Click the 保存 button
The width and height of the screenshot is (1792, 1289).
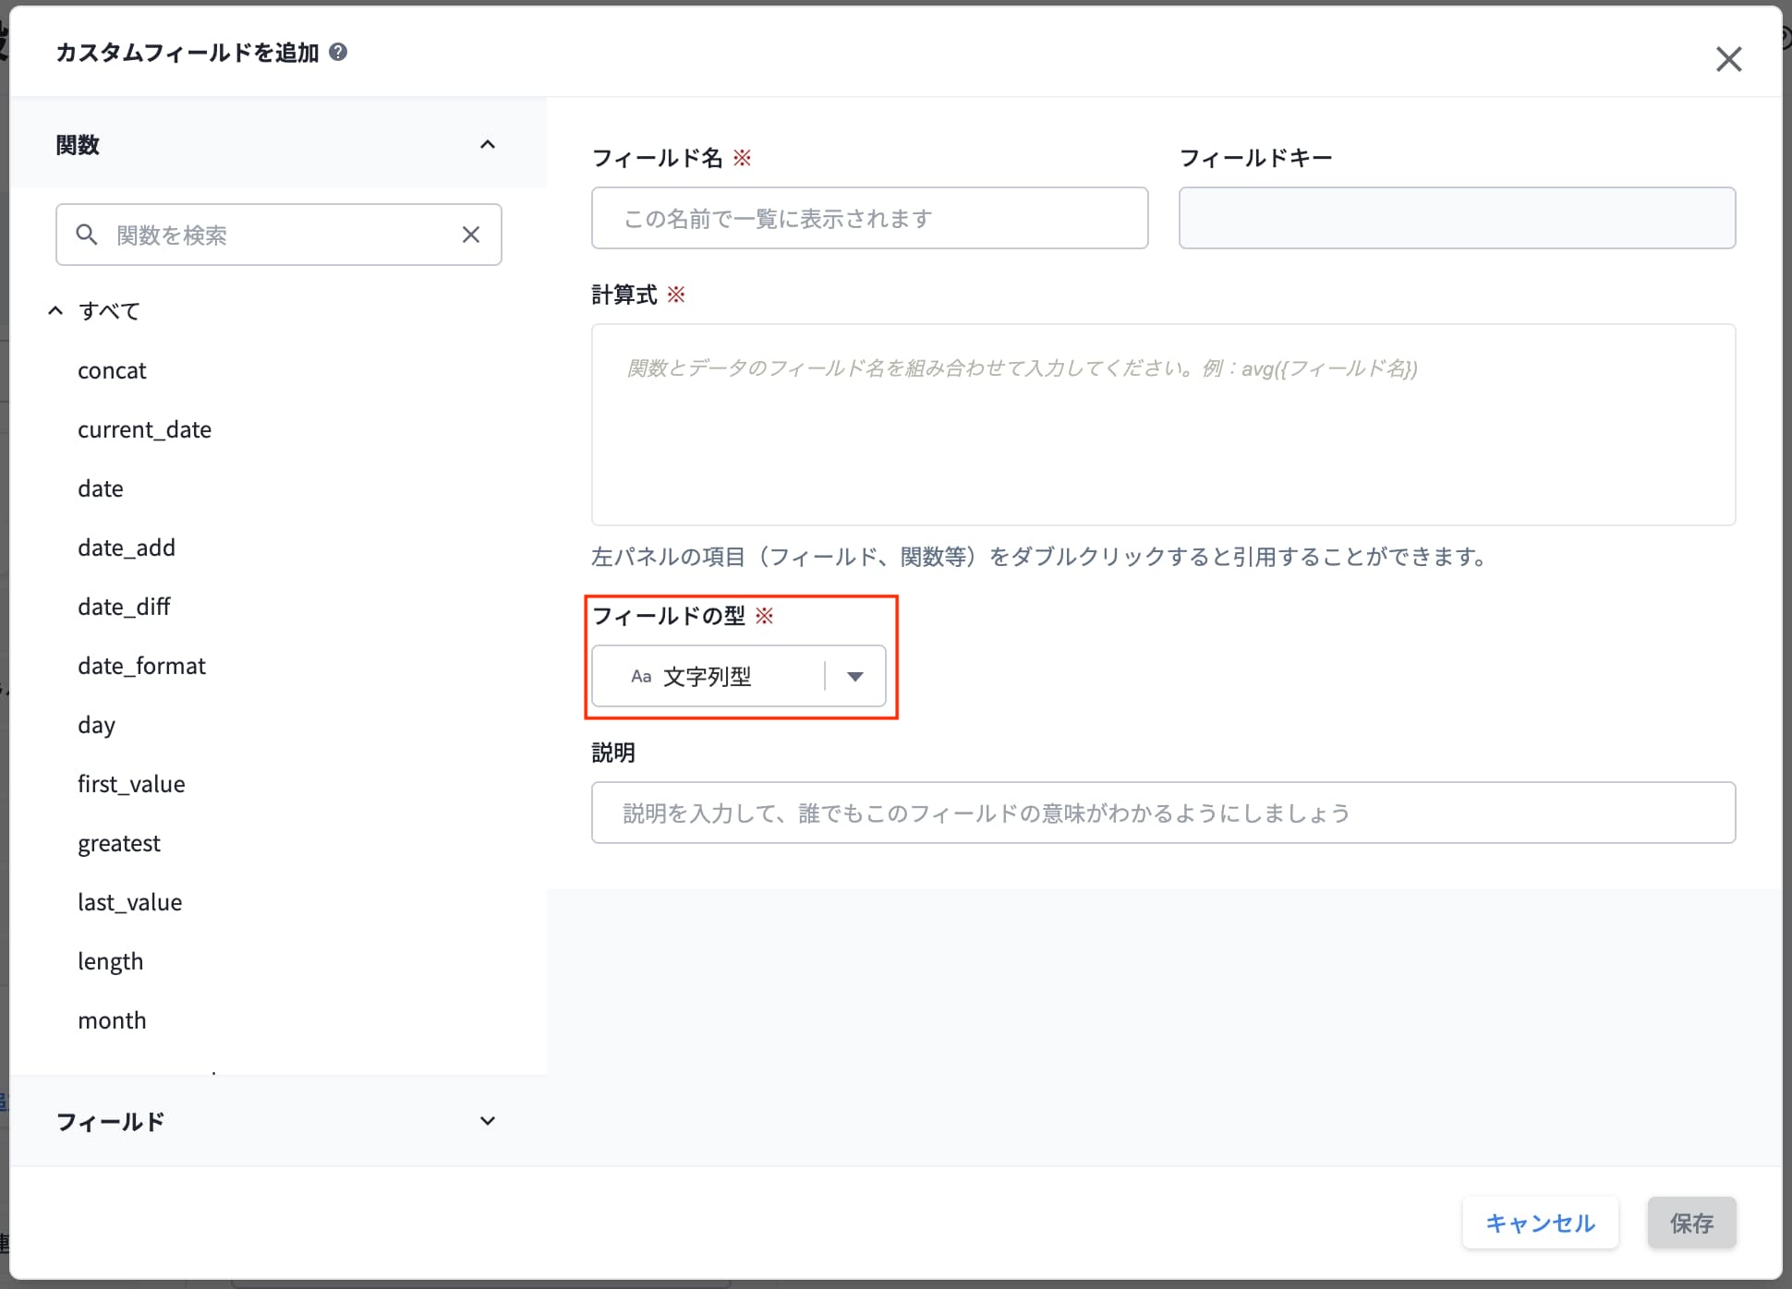[1691, 1223]
